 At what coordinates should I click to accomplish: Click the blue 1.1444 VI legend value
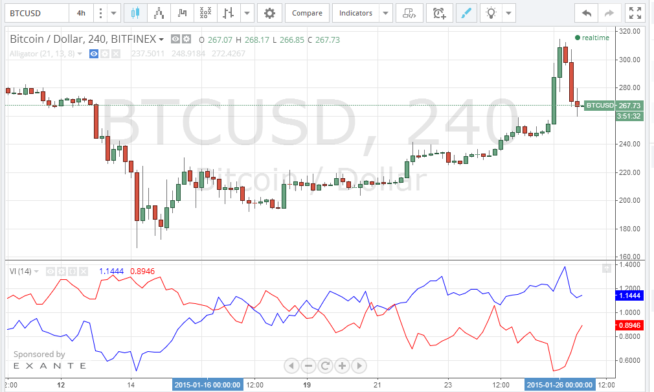(111, 271)
